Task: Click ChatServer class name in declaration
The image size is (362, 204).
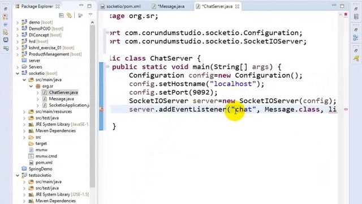Action: tap(171, 58)
